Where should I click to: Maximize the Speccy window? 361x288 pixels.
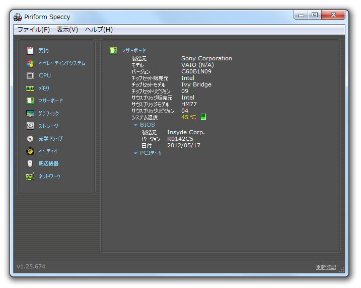click(x=315, y=15)
